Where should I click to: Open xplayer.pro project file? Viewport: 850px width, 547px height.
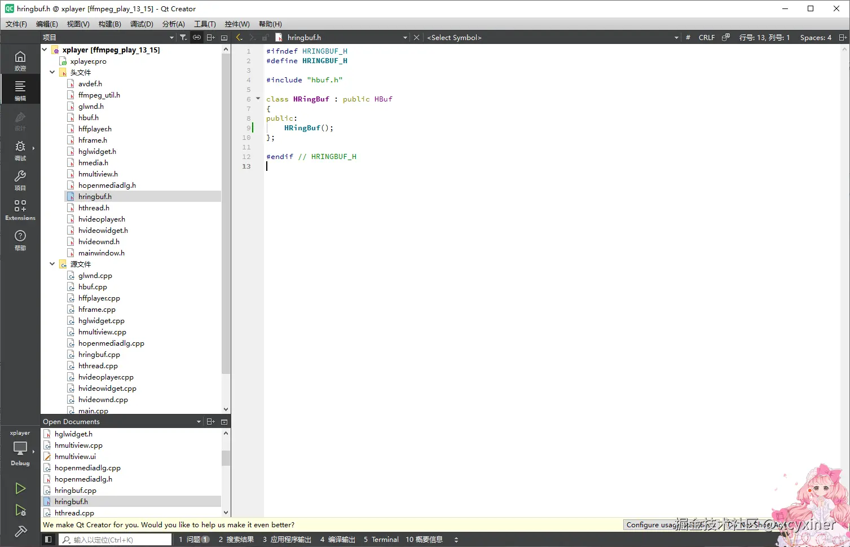click(88, 61)
